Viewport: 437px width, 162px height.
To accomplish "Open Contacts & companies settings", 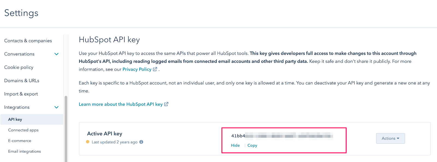I will coord(28,41).
